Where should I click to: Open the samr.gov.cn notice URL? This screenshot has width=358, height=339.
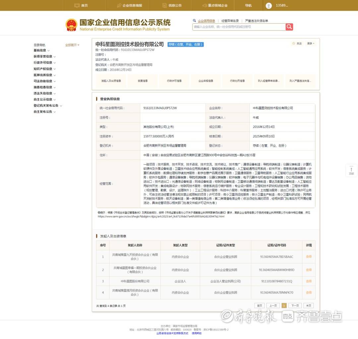(161, 216)
